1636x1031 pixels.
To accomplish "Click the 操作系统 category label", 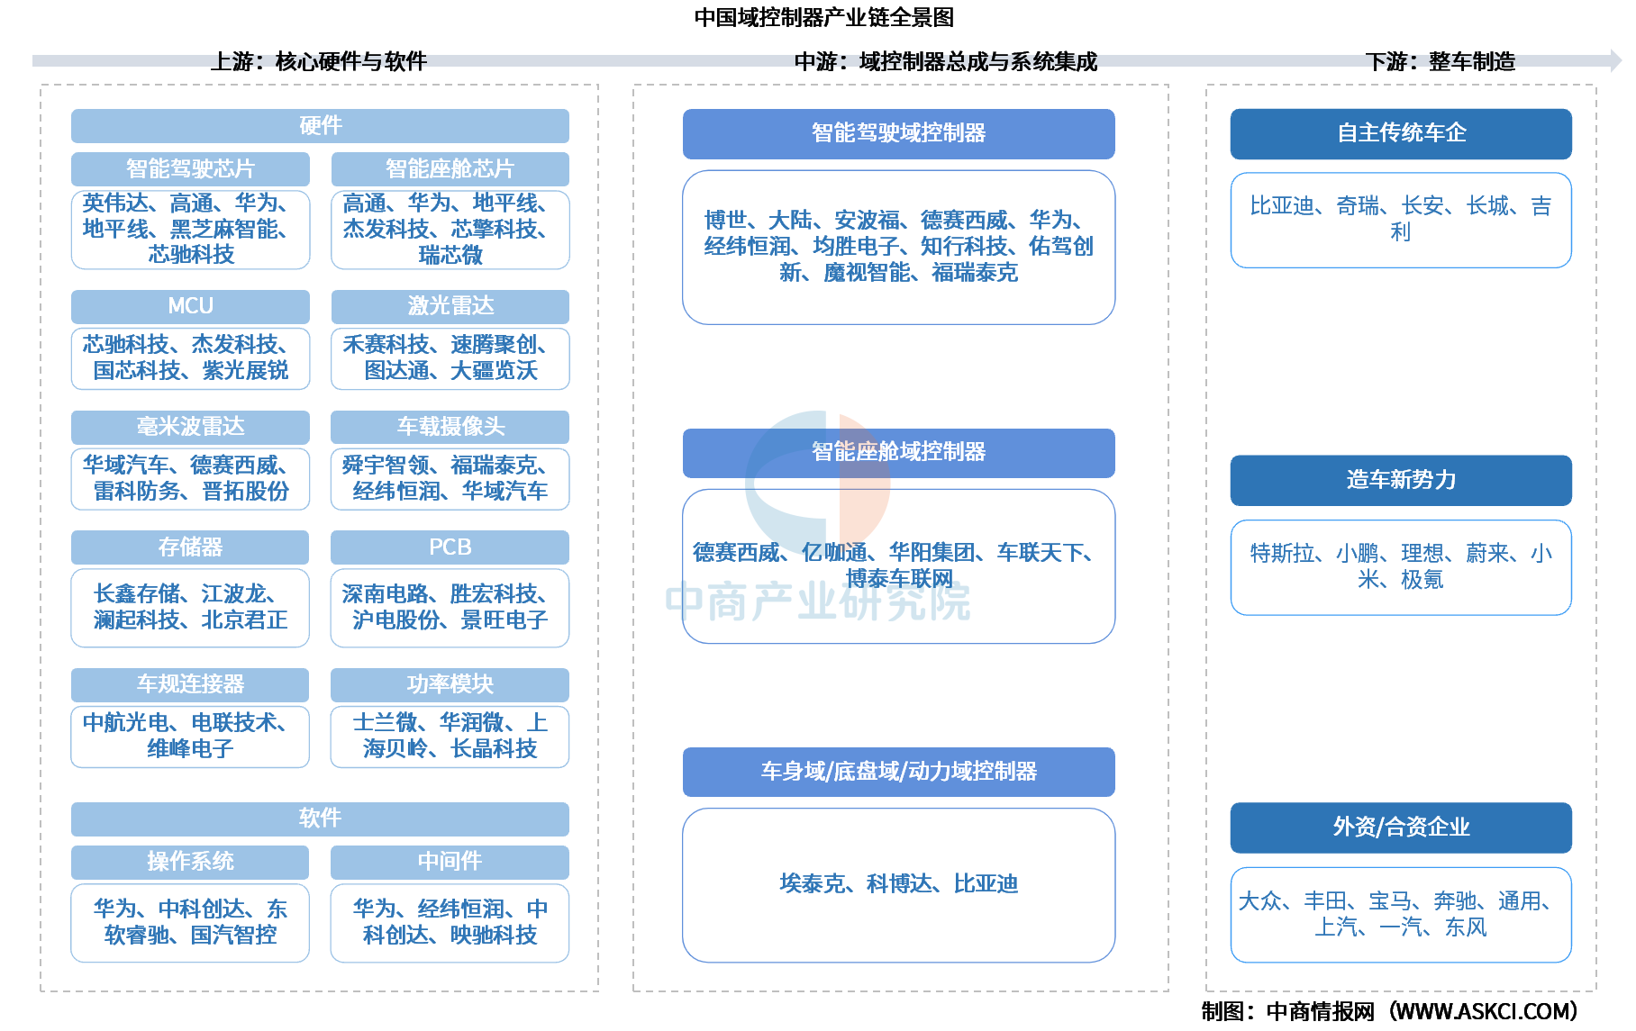I will click(x=190, y=863).
